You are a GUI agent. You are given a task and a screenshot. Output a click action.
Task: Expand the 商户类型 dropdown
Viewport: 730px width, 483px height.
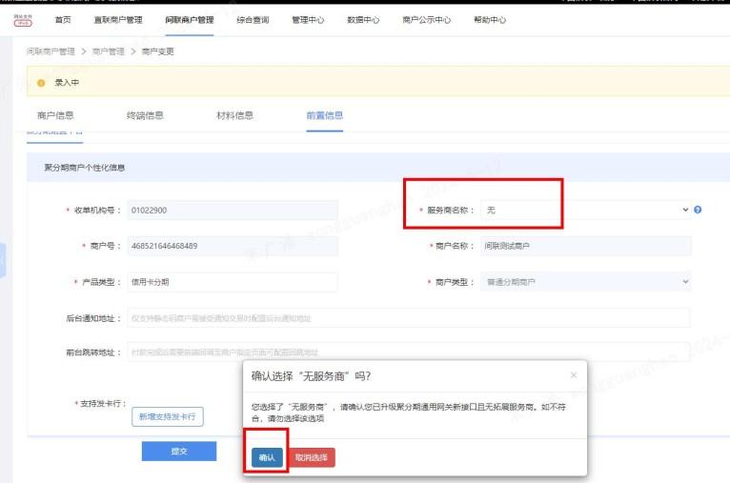(584, 282)
